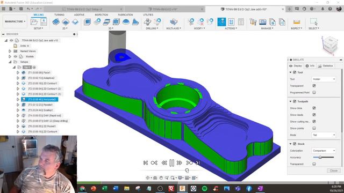344x193 pixels.
Task: Select the 2D Adaptive Clearing tool
Action: pos(56,21)
